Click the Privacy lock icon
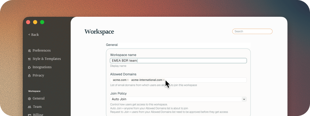Viewport: 310px width, 116px height. 29,75
